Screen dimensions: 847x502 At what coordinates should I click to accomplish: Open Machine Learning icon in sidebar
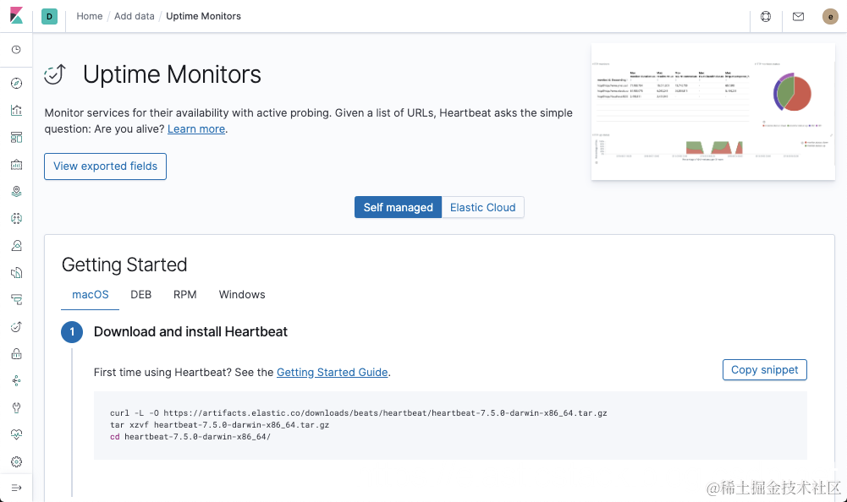click(16, 218)
